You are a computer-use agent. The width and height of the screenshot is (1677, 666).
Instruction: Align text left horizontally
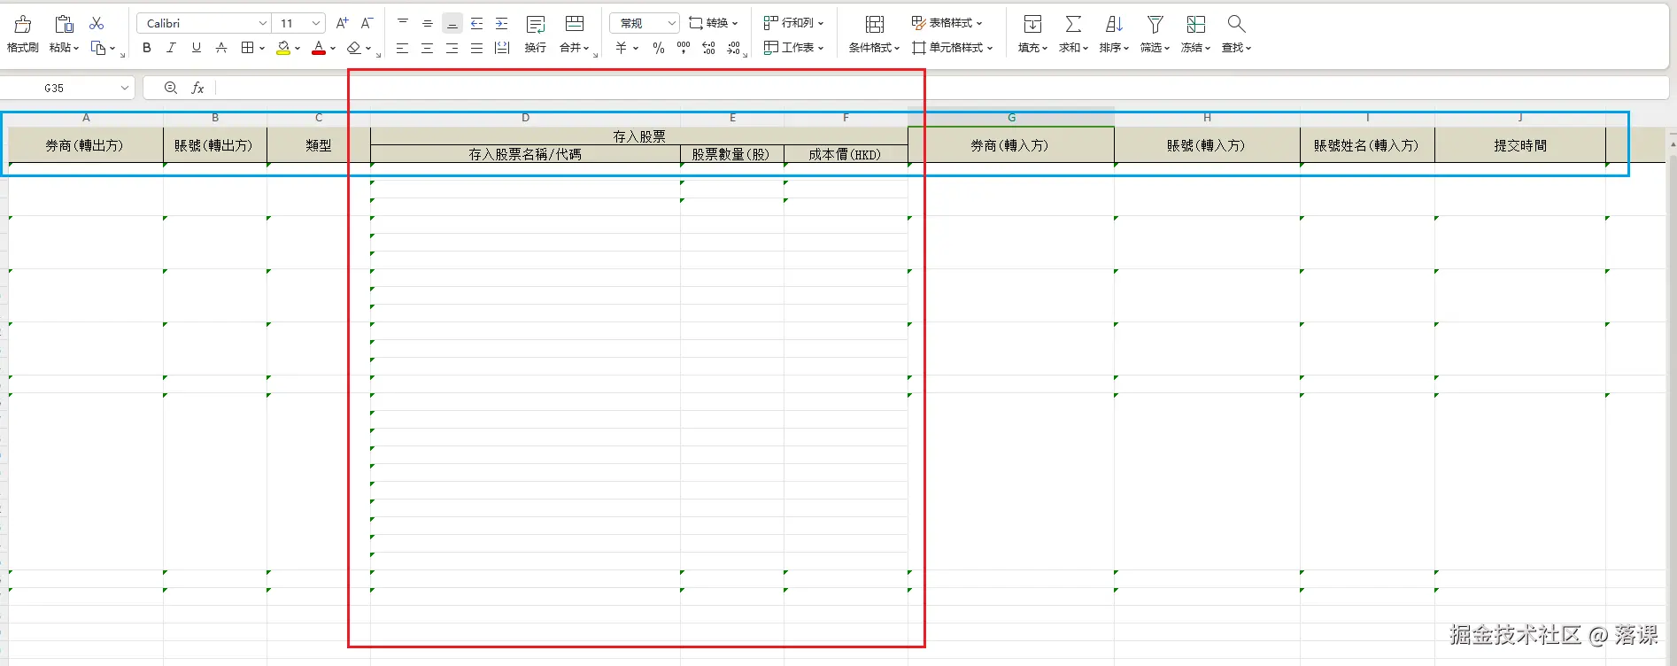tap(403, 48)
